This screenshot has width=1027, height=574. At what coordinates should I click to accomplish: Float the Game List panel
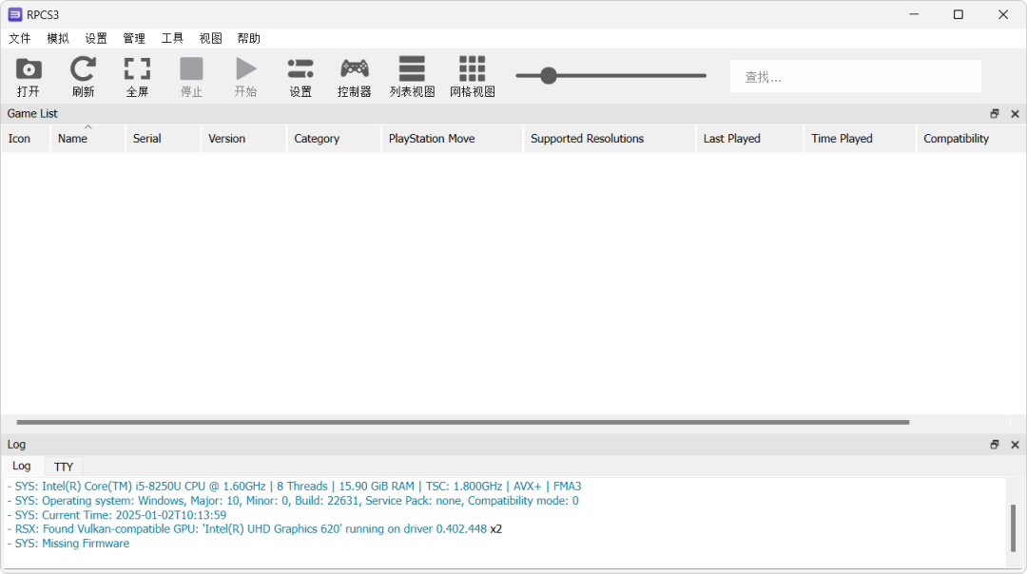pos(995,114)
